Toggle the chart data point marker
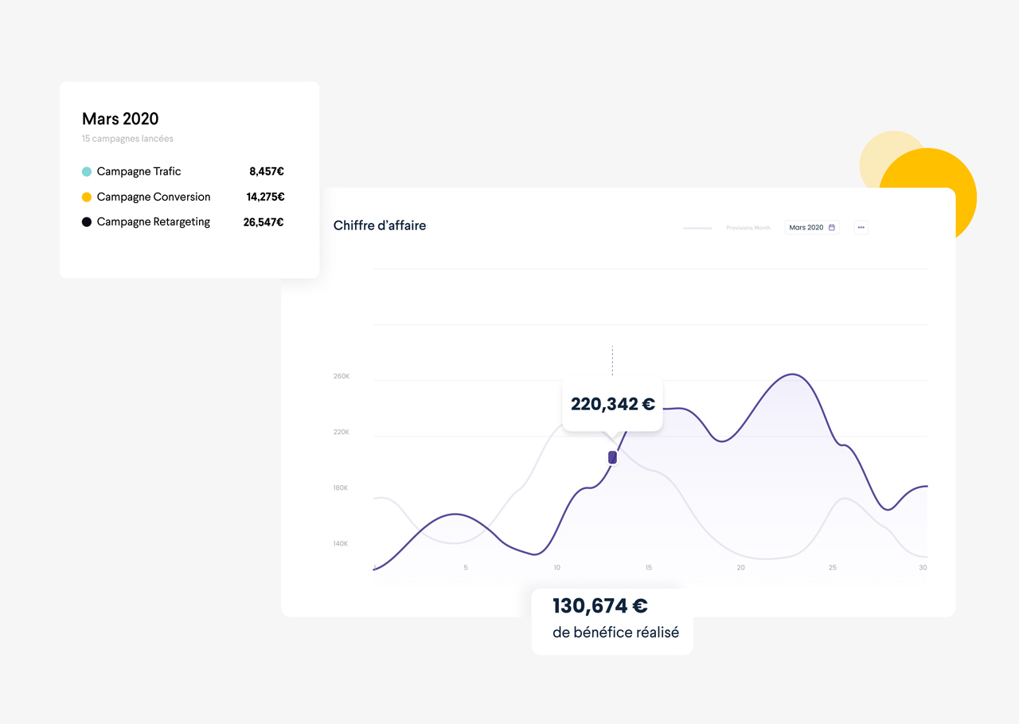 pos(612,456)
